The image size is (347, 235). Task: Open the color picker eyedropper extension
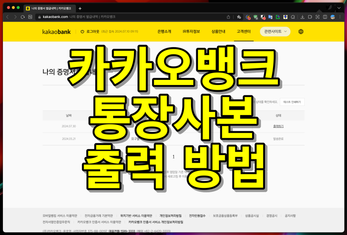[x=263, y=17]
